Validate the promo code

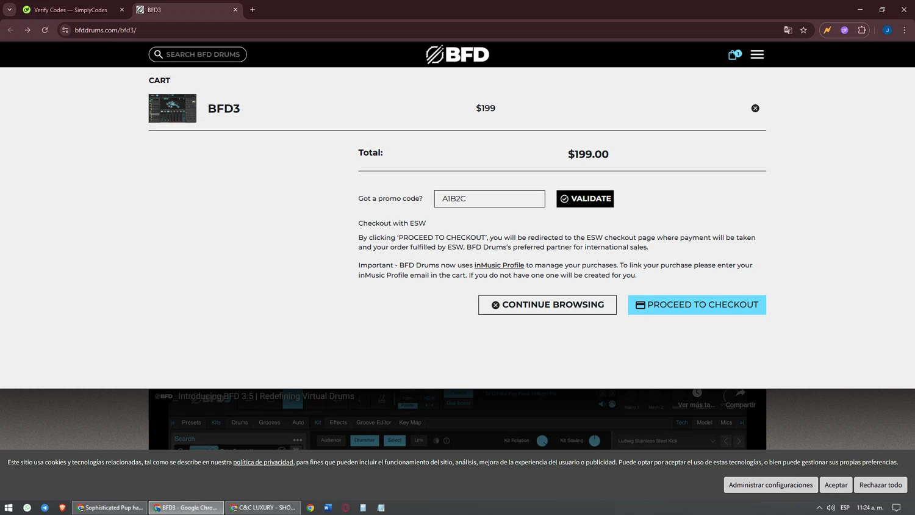[585, 198]
